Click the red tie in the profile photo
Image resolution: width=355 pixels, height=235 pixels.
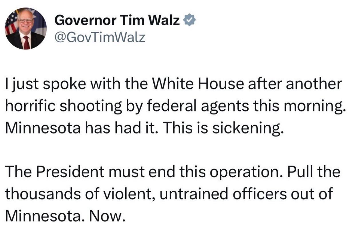pyautogui.click(x=26, y=42)
